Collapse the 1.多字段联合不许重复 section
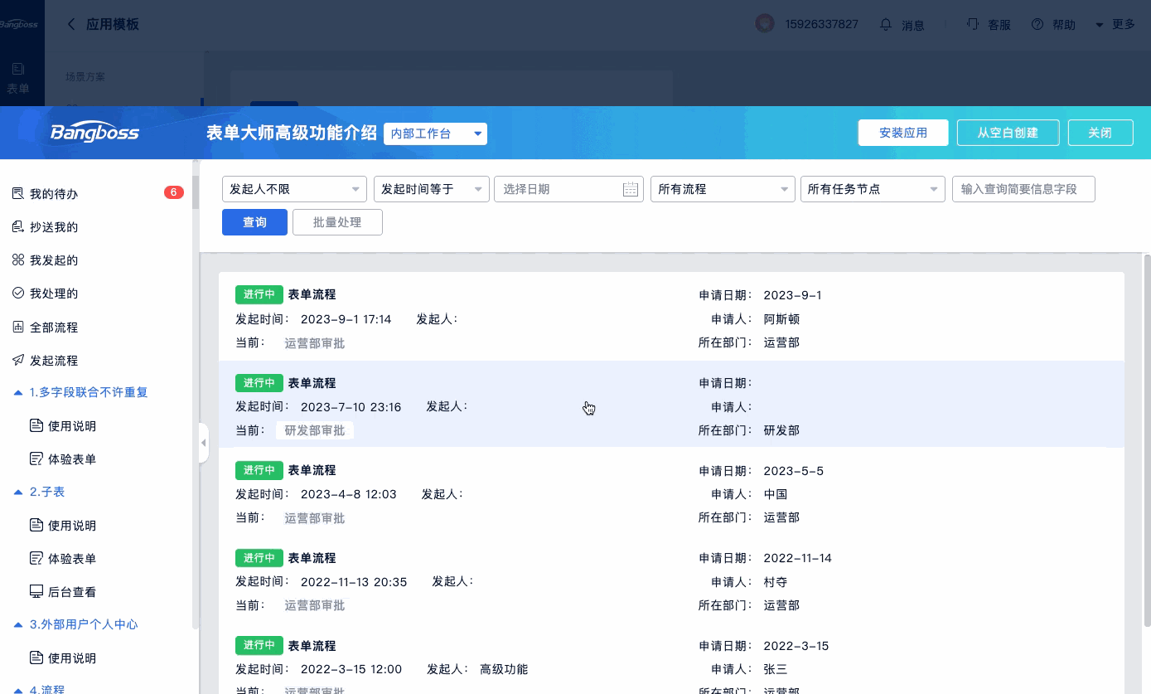Viewport: 1151px width, 694px height. [18, 393]
